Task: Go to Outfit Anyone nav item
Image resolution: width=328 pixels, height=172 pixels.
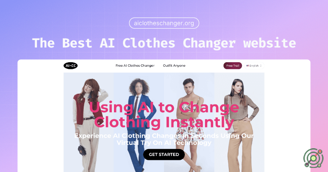Action: coord(174,66)
